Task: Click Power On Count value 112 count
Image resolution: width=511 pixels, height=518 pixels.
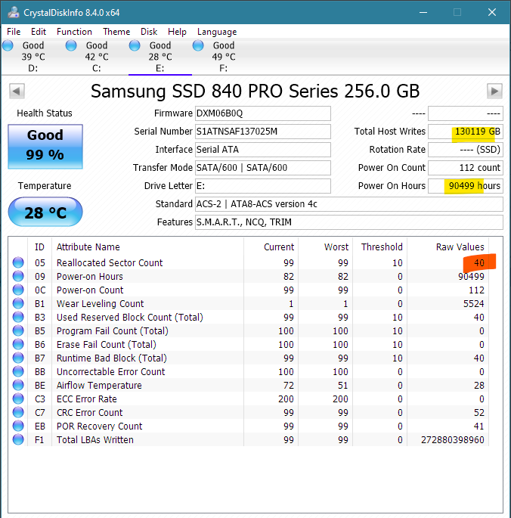Action: point(466,168)
